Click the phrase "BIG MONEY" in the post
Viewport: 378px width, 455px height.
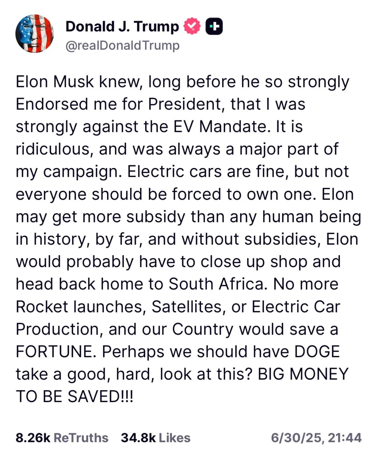tap(303, 374)
